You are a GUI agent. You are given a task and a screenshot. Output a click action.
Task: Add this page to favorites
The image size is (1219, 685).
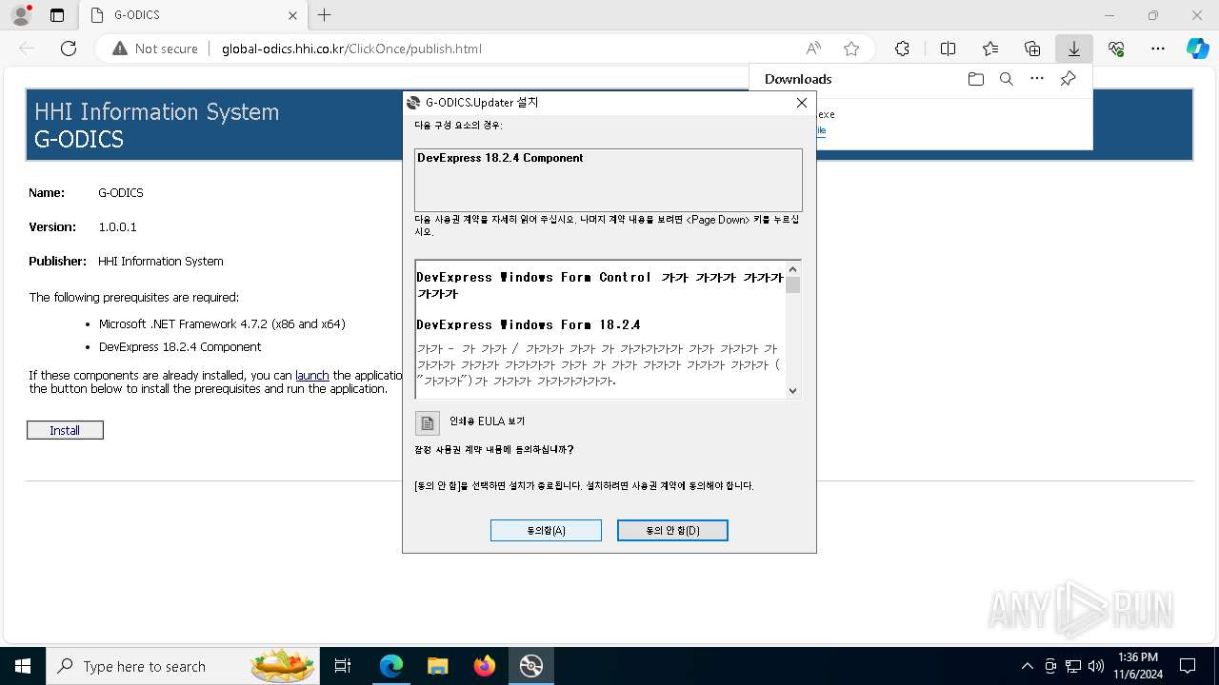[x=851, y=49]
